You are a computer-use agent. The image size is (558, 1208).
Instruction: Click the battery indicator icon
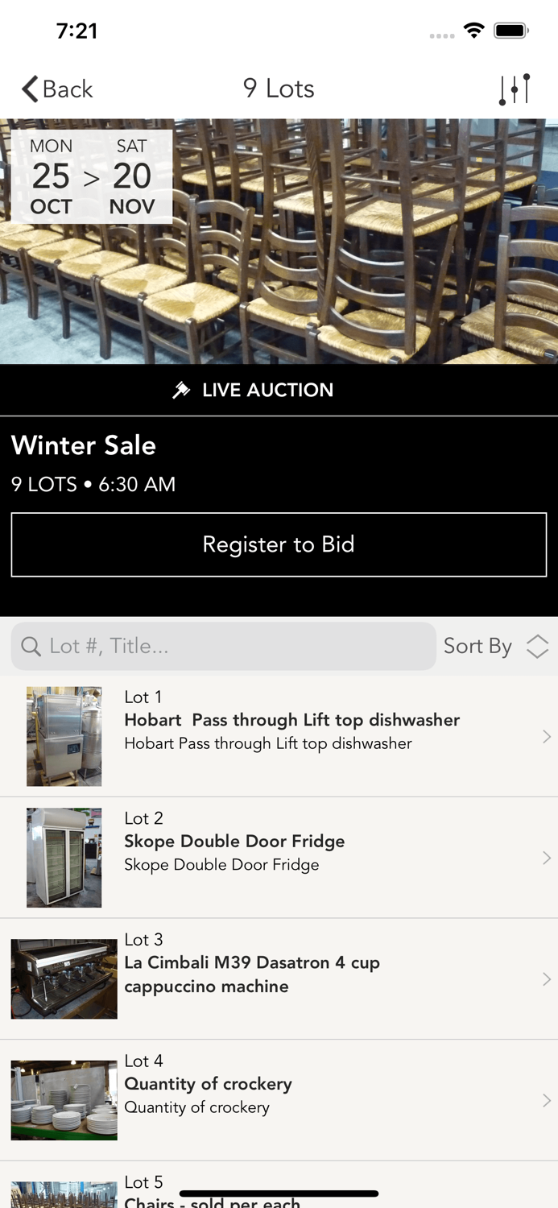(x=509, y=29)
